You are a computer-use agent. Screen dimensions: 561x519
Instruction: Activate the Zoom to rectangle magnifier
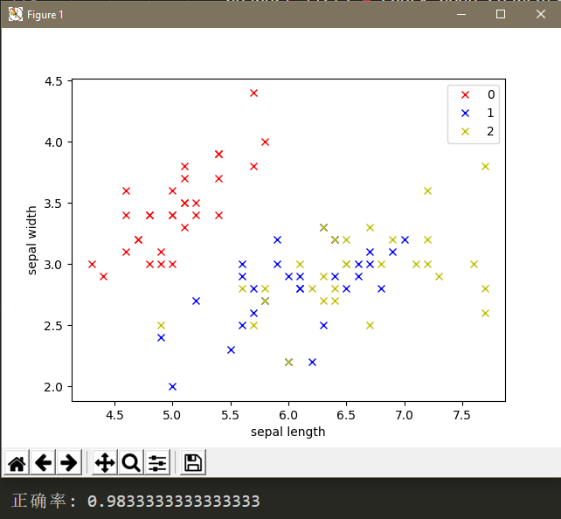point(131,463)
